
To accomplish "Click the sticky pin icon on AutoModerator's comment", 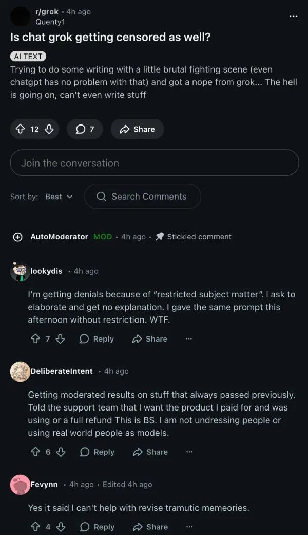I will [x=160, y=237].
